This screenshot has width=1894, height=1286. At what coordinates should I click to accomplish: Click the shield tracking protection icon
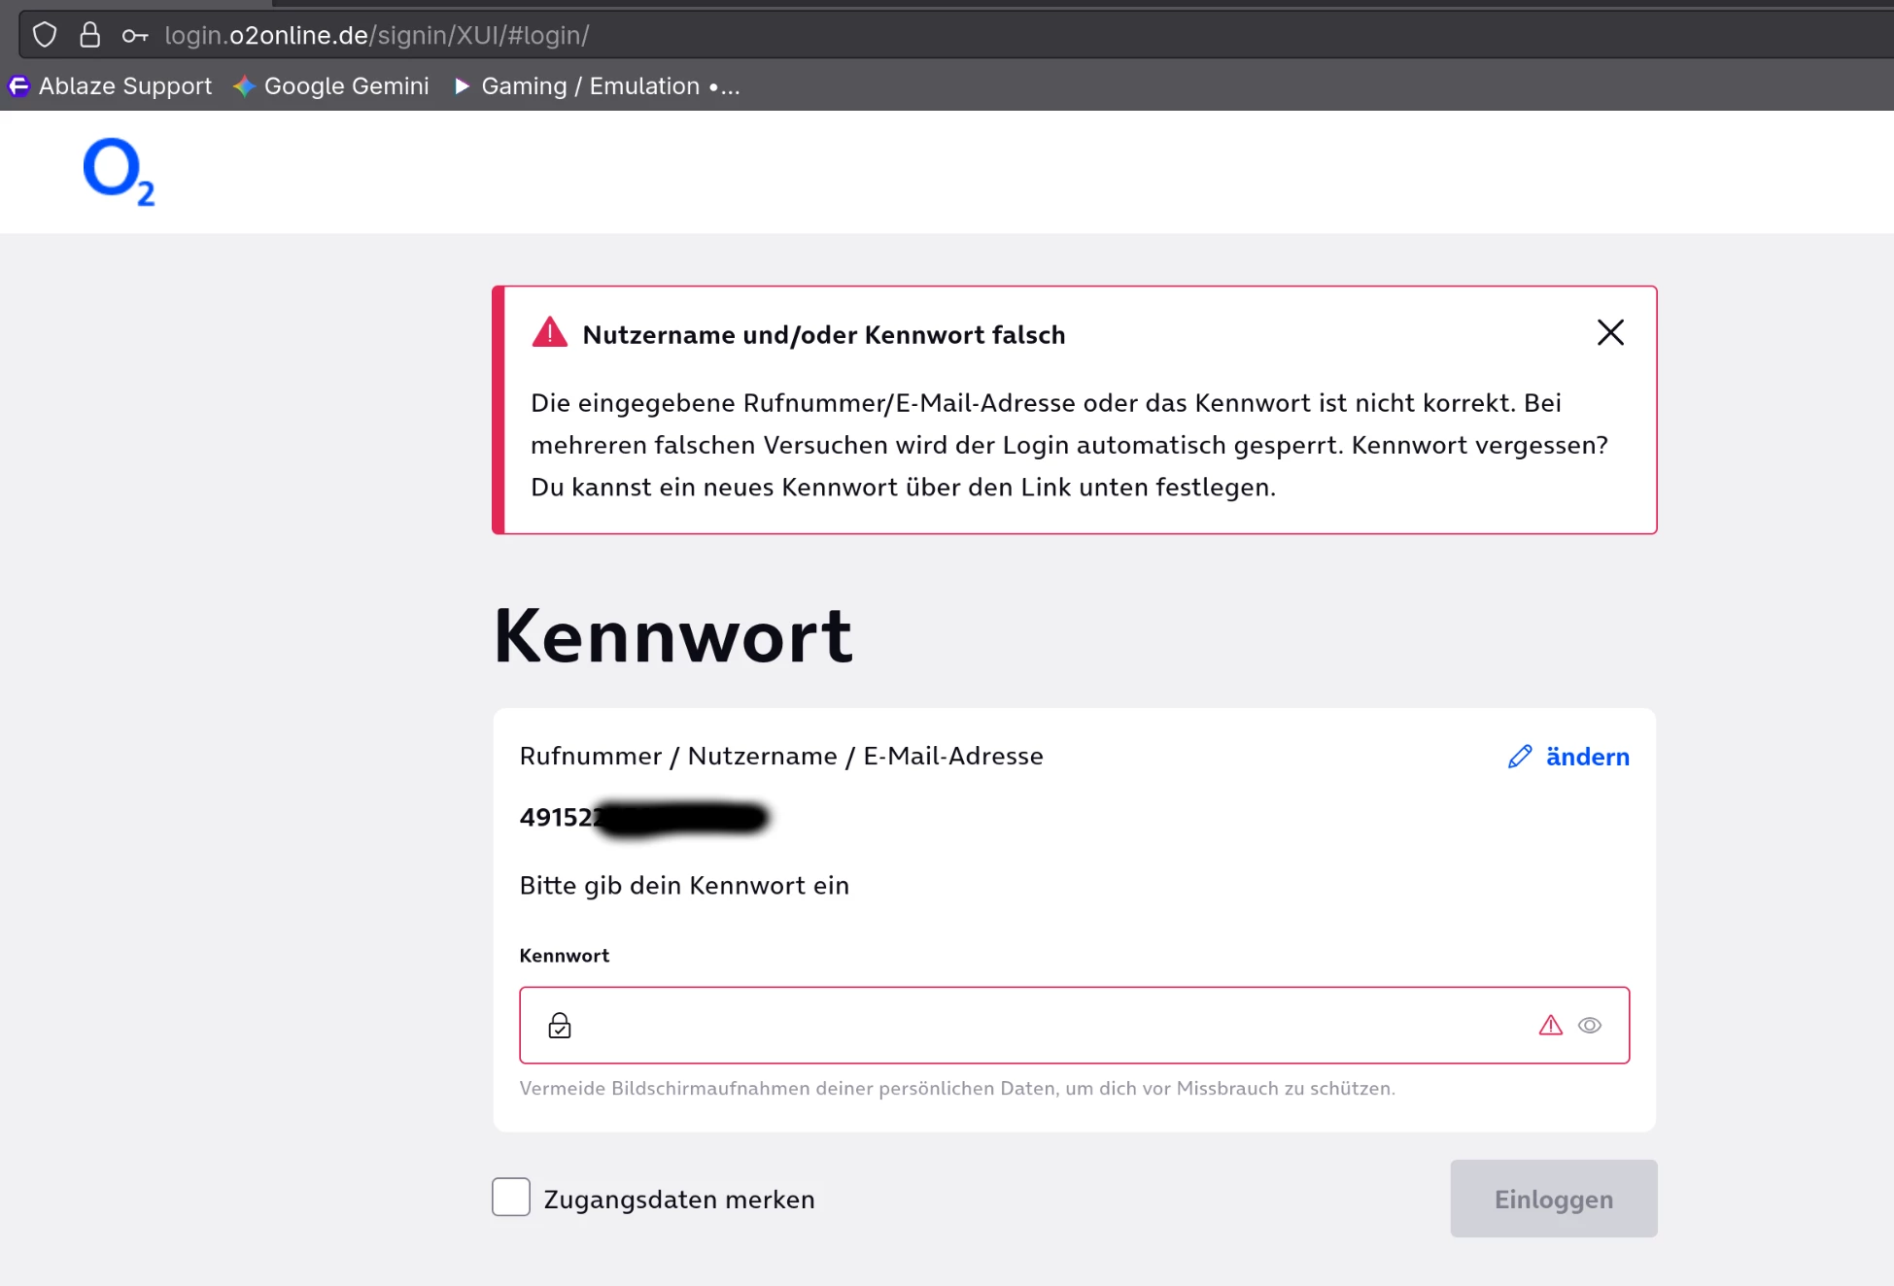click(45, 35)
